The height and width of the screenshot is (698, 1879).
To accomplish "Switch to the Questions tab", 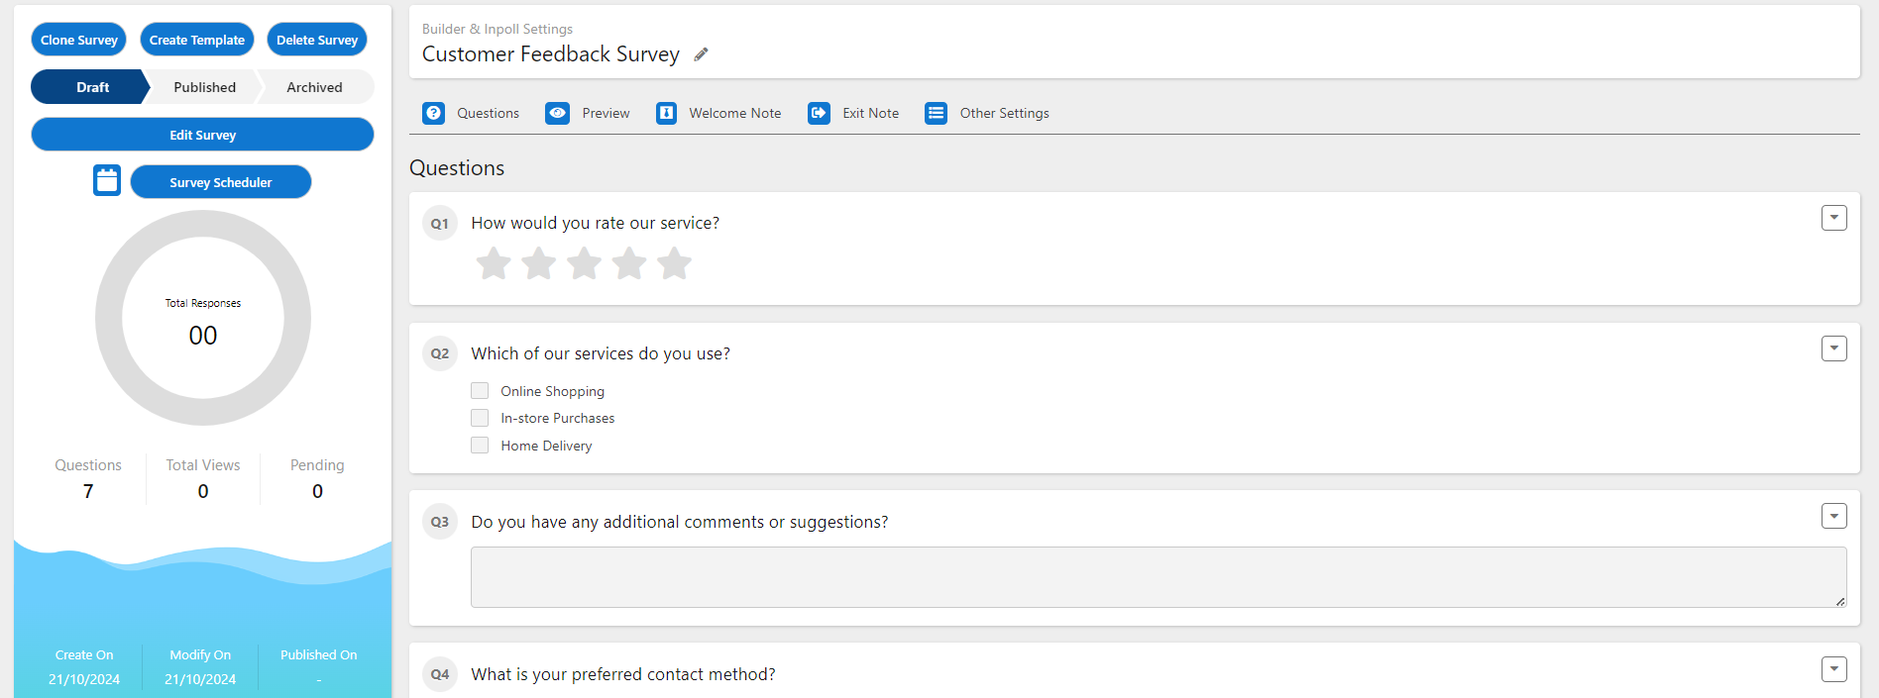I will (471, 113).
